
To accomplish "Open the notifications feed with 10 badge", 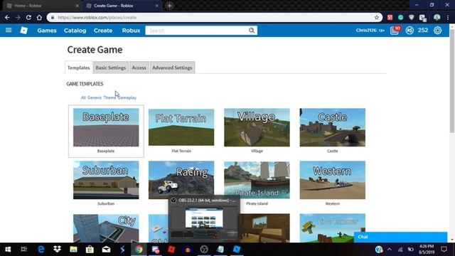I will [x=395, y=30].
